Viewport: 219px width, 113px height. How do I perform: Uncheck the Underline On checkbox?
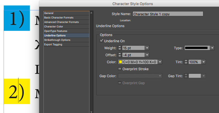pos(102,41)
